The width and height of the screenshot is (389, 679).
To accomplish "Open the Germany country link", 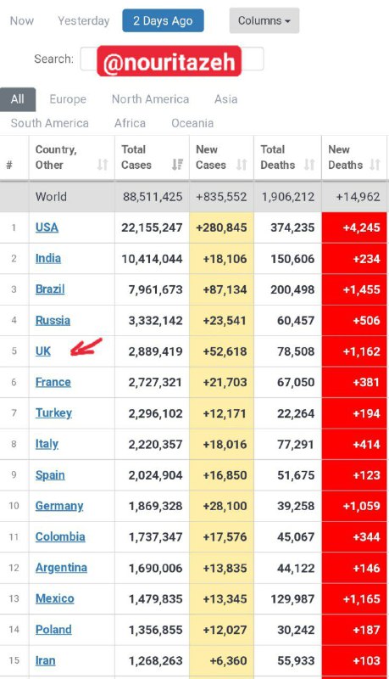I will [59, 506].
